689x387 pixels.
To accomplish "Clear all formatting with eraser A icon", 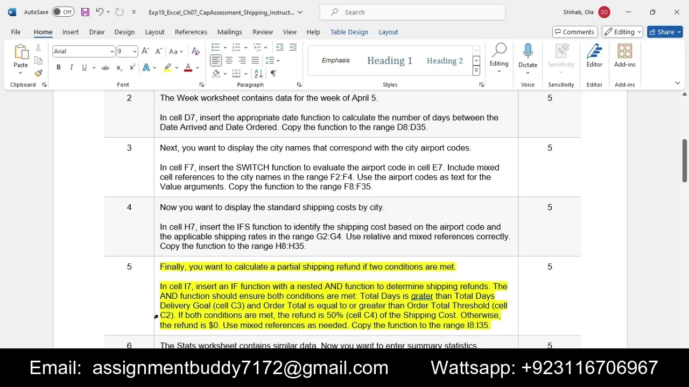I will 195,51.
